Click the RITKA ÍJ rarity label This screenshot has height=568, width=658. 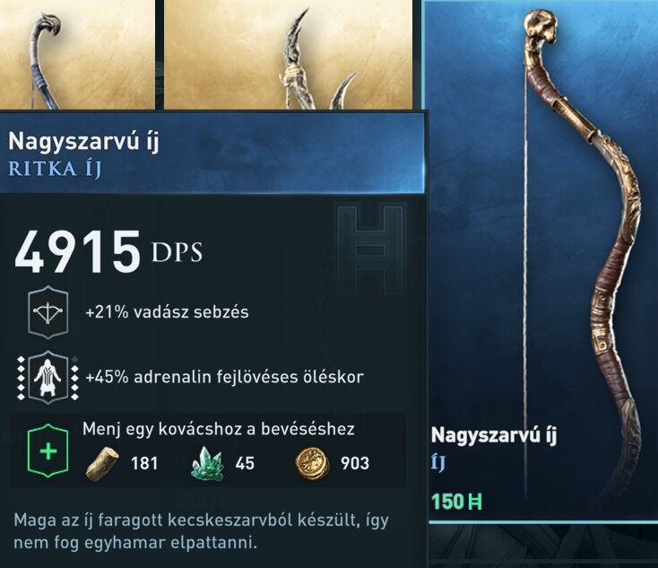pos(55,169)
